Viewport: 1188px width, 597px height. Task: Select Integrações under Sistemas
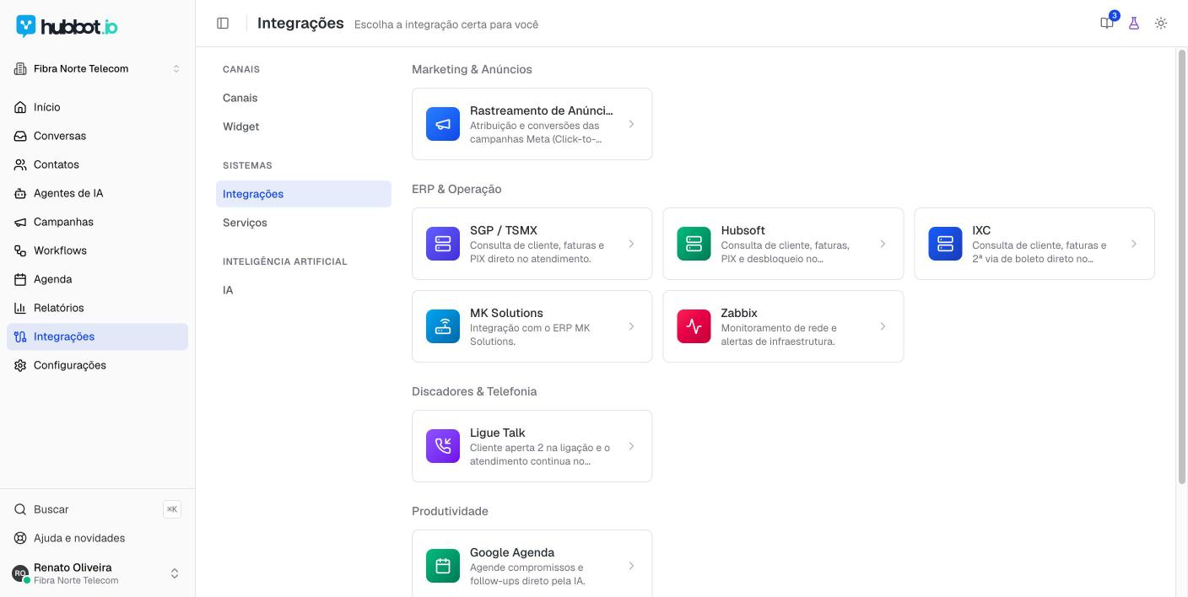[304, 194]
